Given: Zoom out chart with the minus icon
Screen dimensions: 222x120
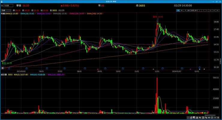Looking at the screenshot, I should 215,118.
